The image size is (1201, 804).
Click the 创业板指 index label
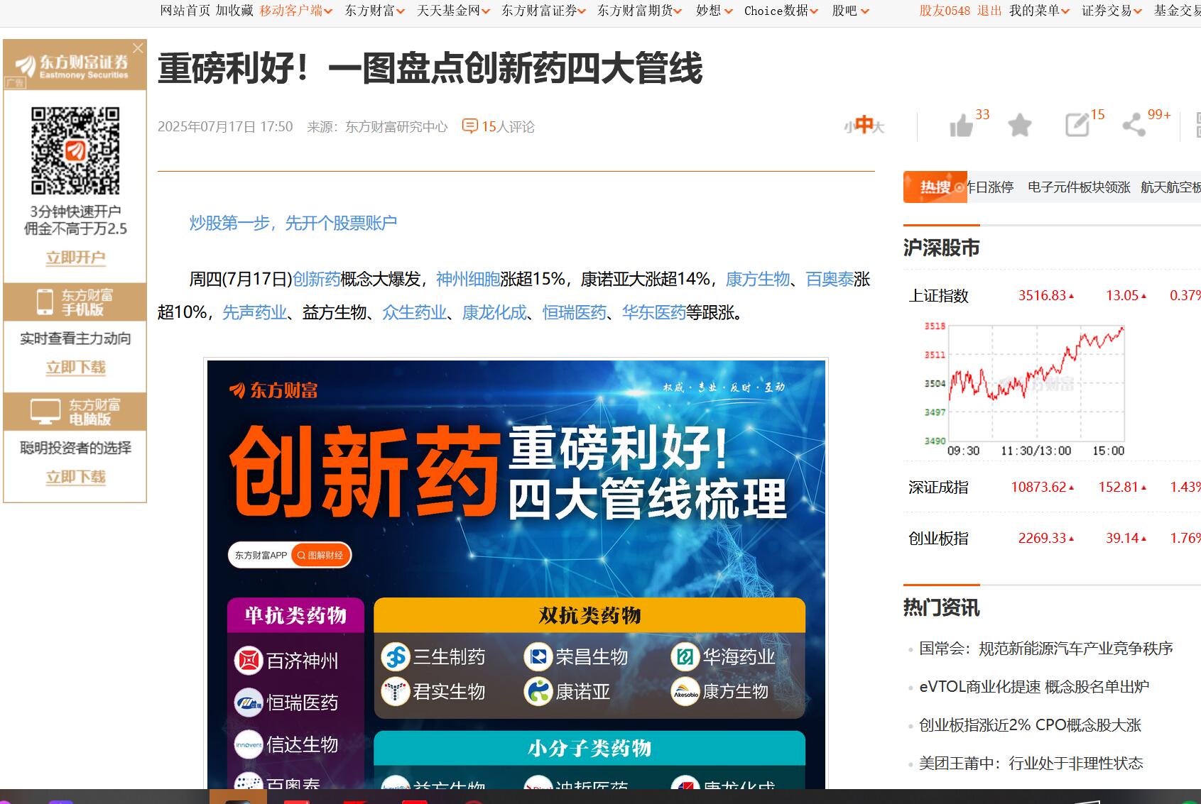coord(938,539)
